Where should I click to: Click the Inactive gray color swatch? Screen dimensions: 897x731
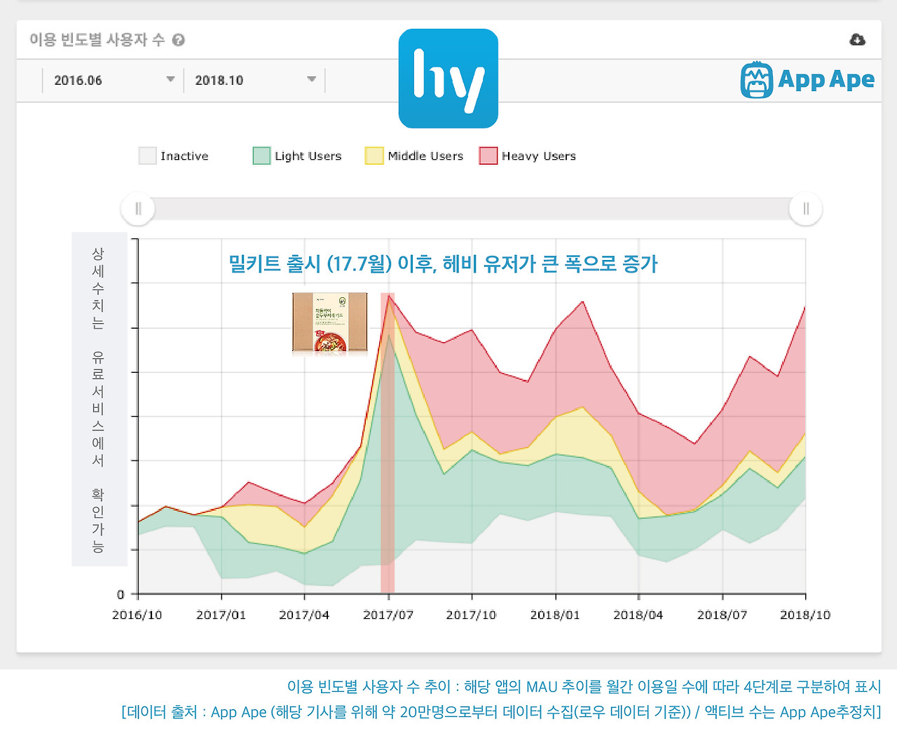coord(147,156)
